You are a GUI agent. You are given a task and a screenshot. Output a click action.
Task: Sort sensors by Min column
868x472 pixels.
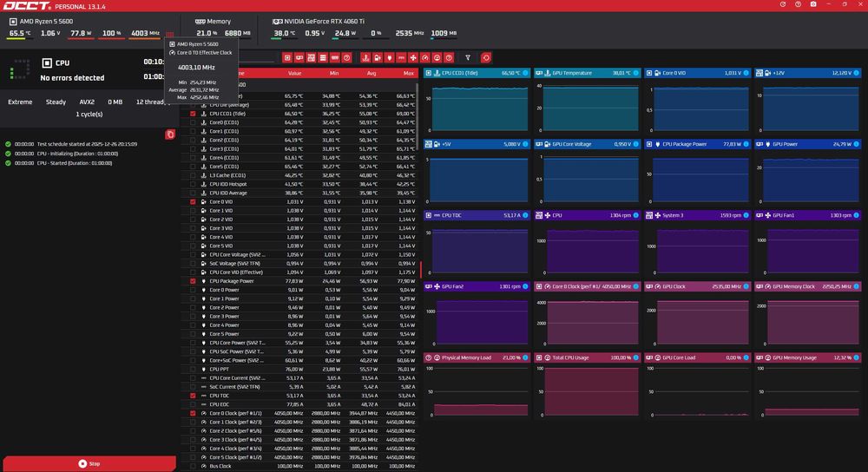tap(334, 73)
